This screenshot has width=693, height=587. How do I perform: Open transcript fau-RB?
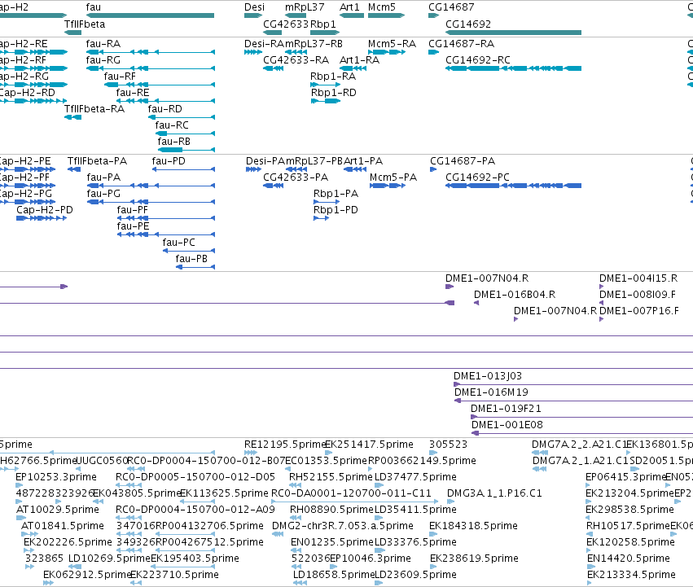[x=174, y=142]
